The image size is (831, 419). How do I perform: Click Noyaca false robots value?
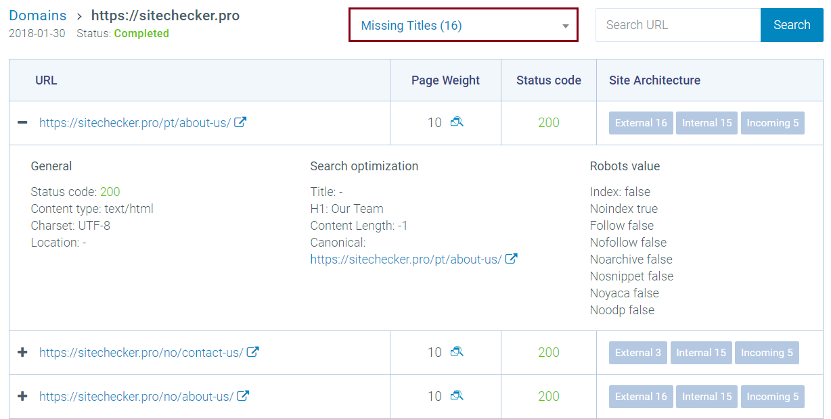tap(625, 293)
